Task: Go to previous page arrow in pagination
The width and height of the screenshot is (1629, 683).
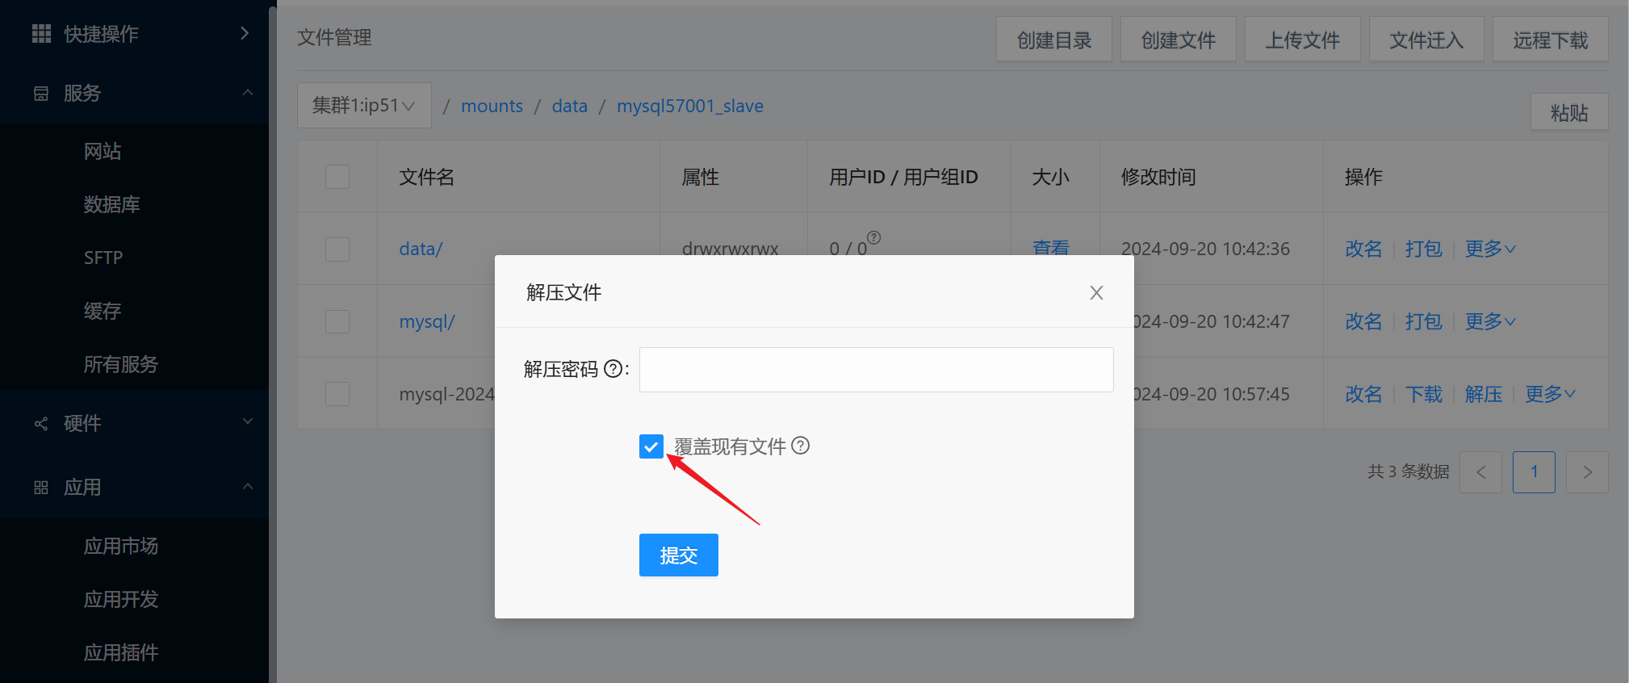Action: click(x=1480, y=472)
